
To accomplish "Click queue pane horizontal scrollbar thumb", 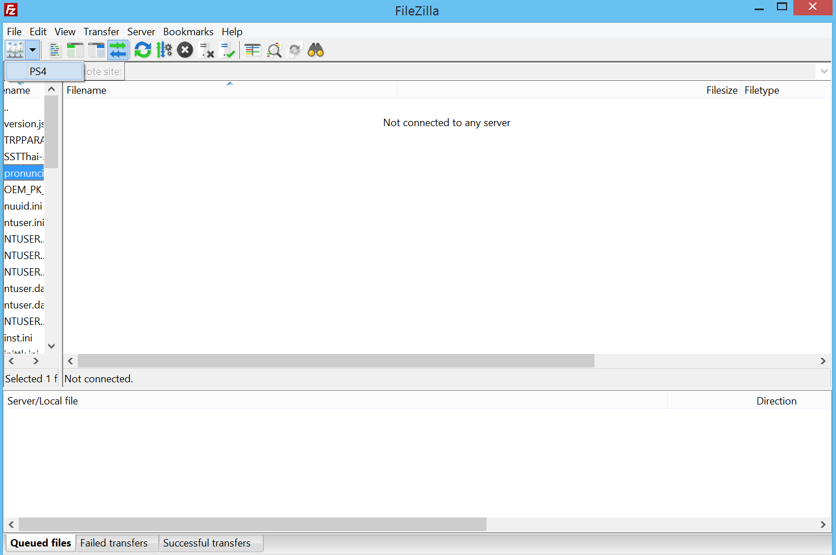I will (x=252, y=524).
